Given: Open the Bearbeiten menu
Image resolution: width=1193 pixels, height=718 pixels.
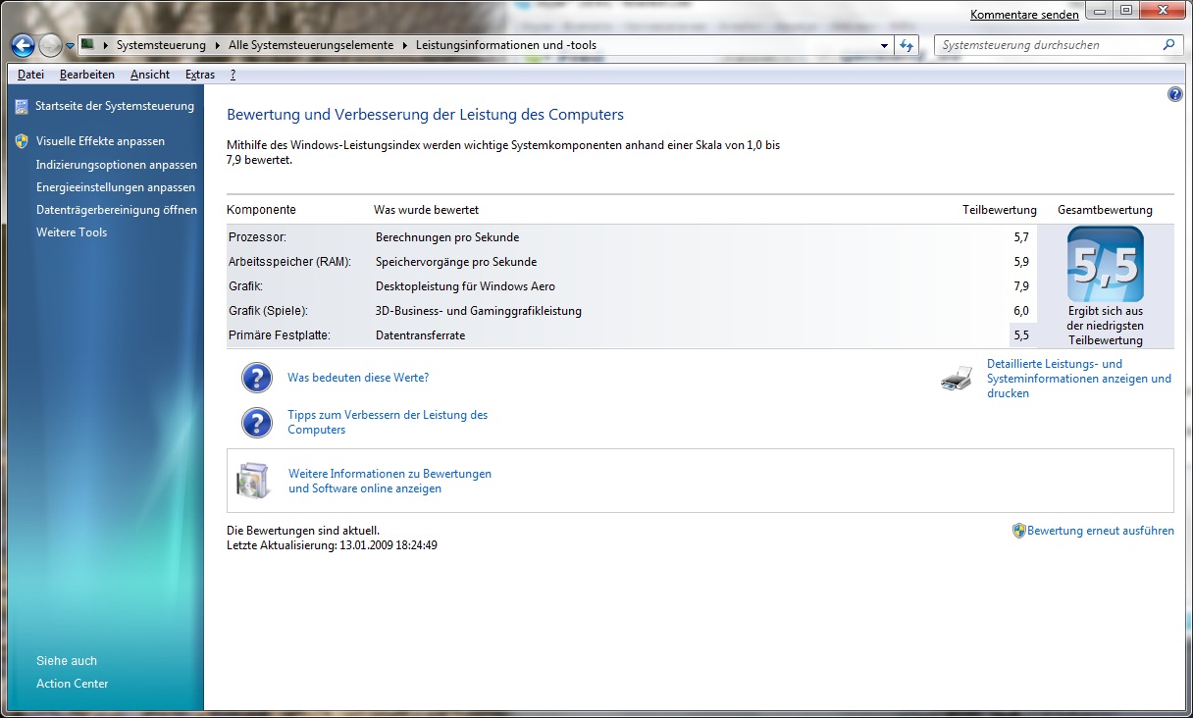Looking at the screenshot, I should click(87, 75).
